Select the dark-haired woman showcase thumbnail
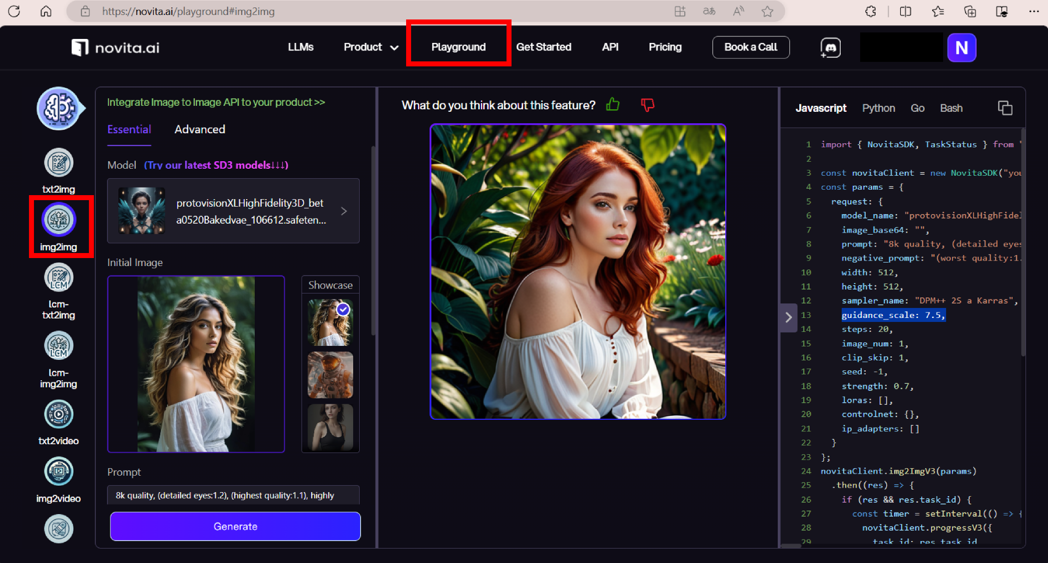The height and width of the screenshot is (563, 1048). click(x=330, y=427)
